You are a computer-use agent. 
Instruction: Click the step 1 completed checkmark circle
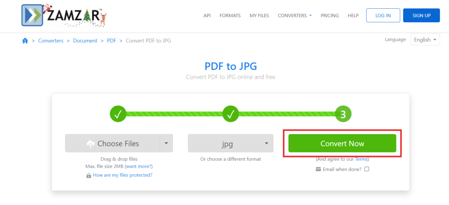(x=118, y=114)
